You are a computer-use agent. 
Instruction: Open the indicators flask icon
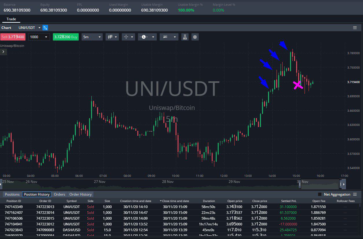[185, 37]
